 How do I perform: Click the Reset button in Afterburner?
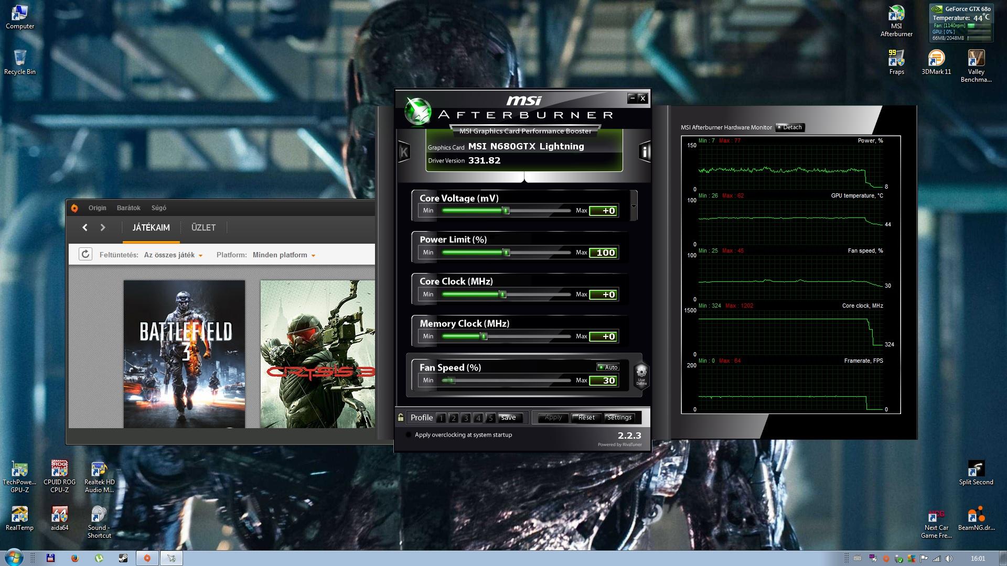click(586, 418)
